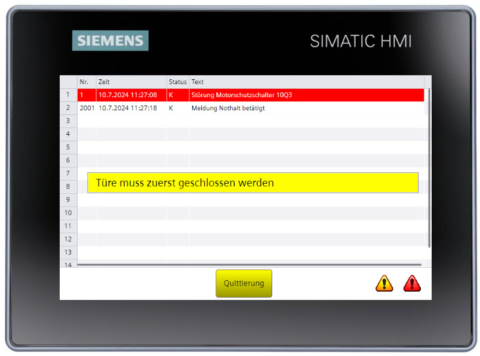Click the timestamp 10.7.2024 11:27:18

[x=128, y=108]
